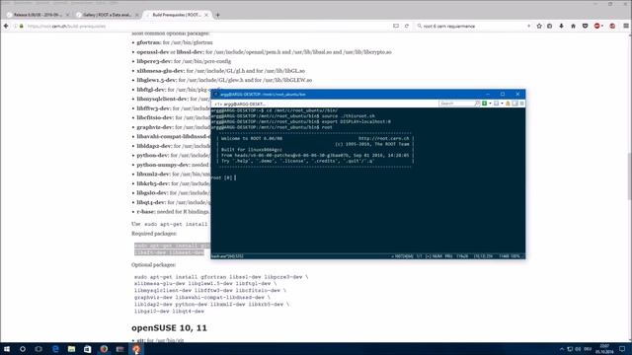Viewport: 632px width, 355px height.
Task: Click the search magnifier in ConEmu toolbar
Action: 477,104
